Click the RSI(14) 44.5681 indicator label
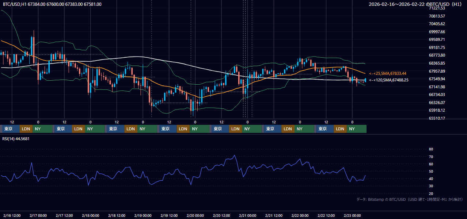Image resolution: width=467 pixels, height=219 pixels. (16, 139)
